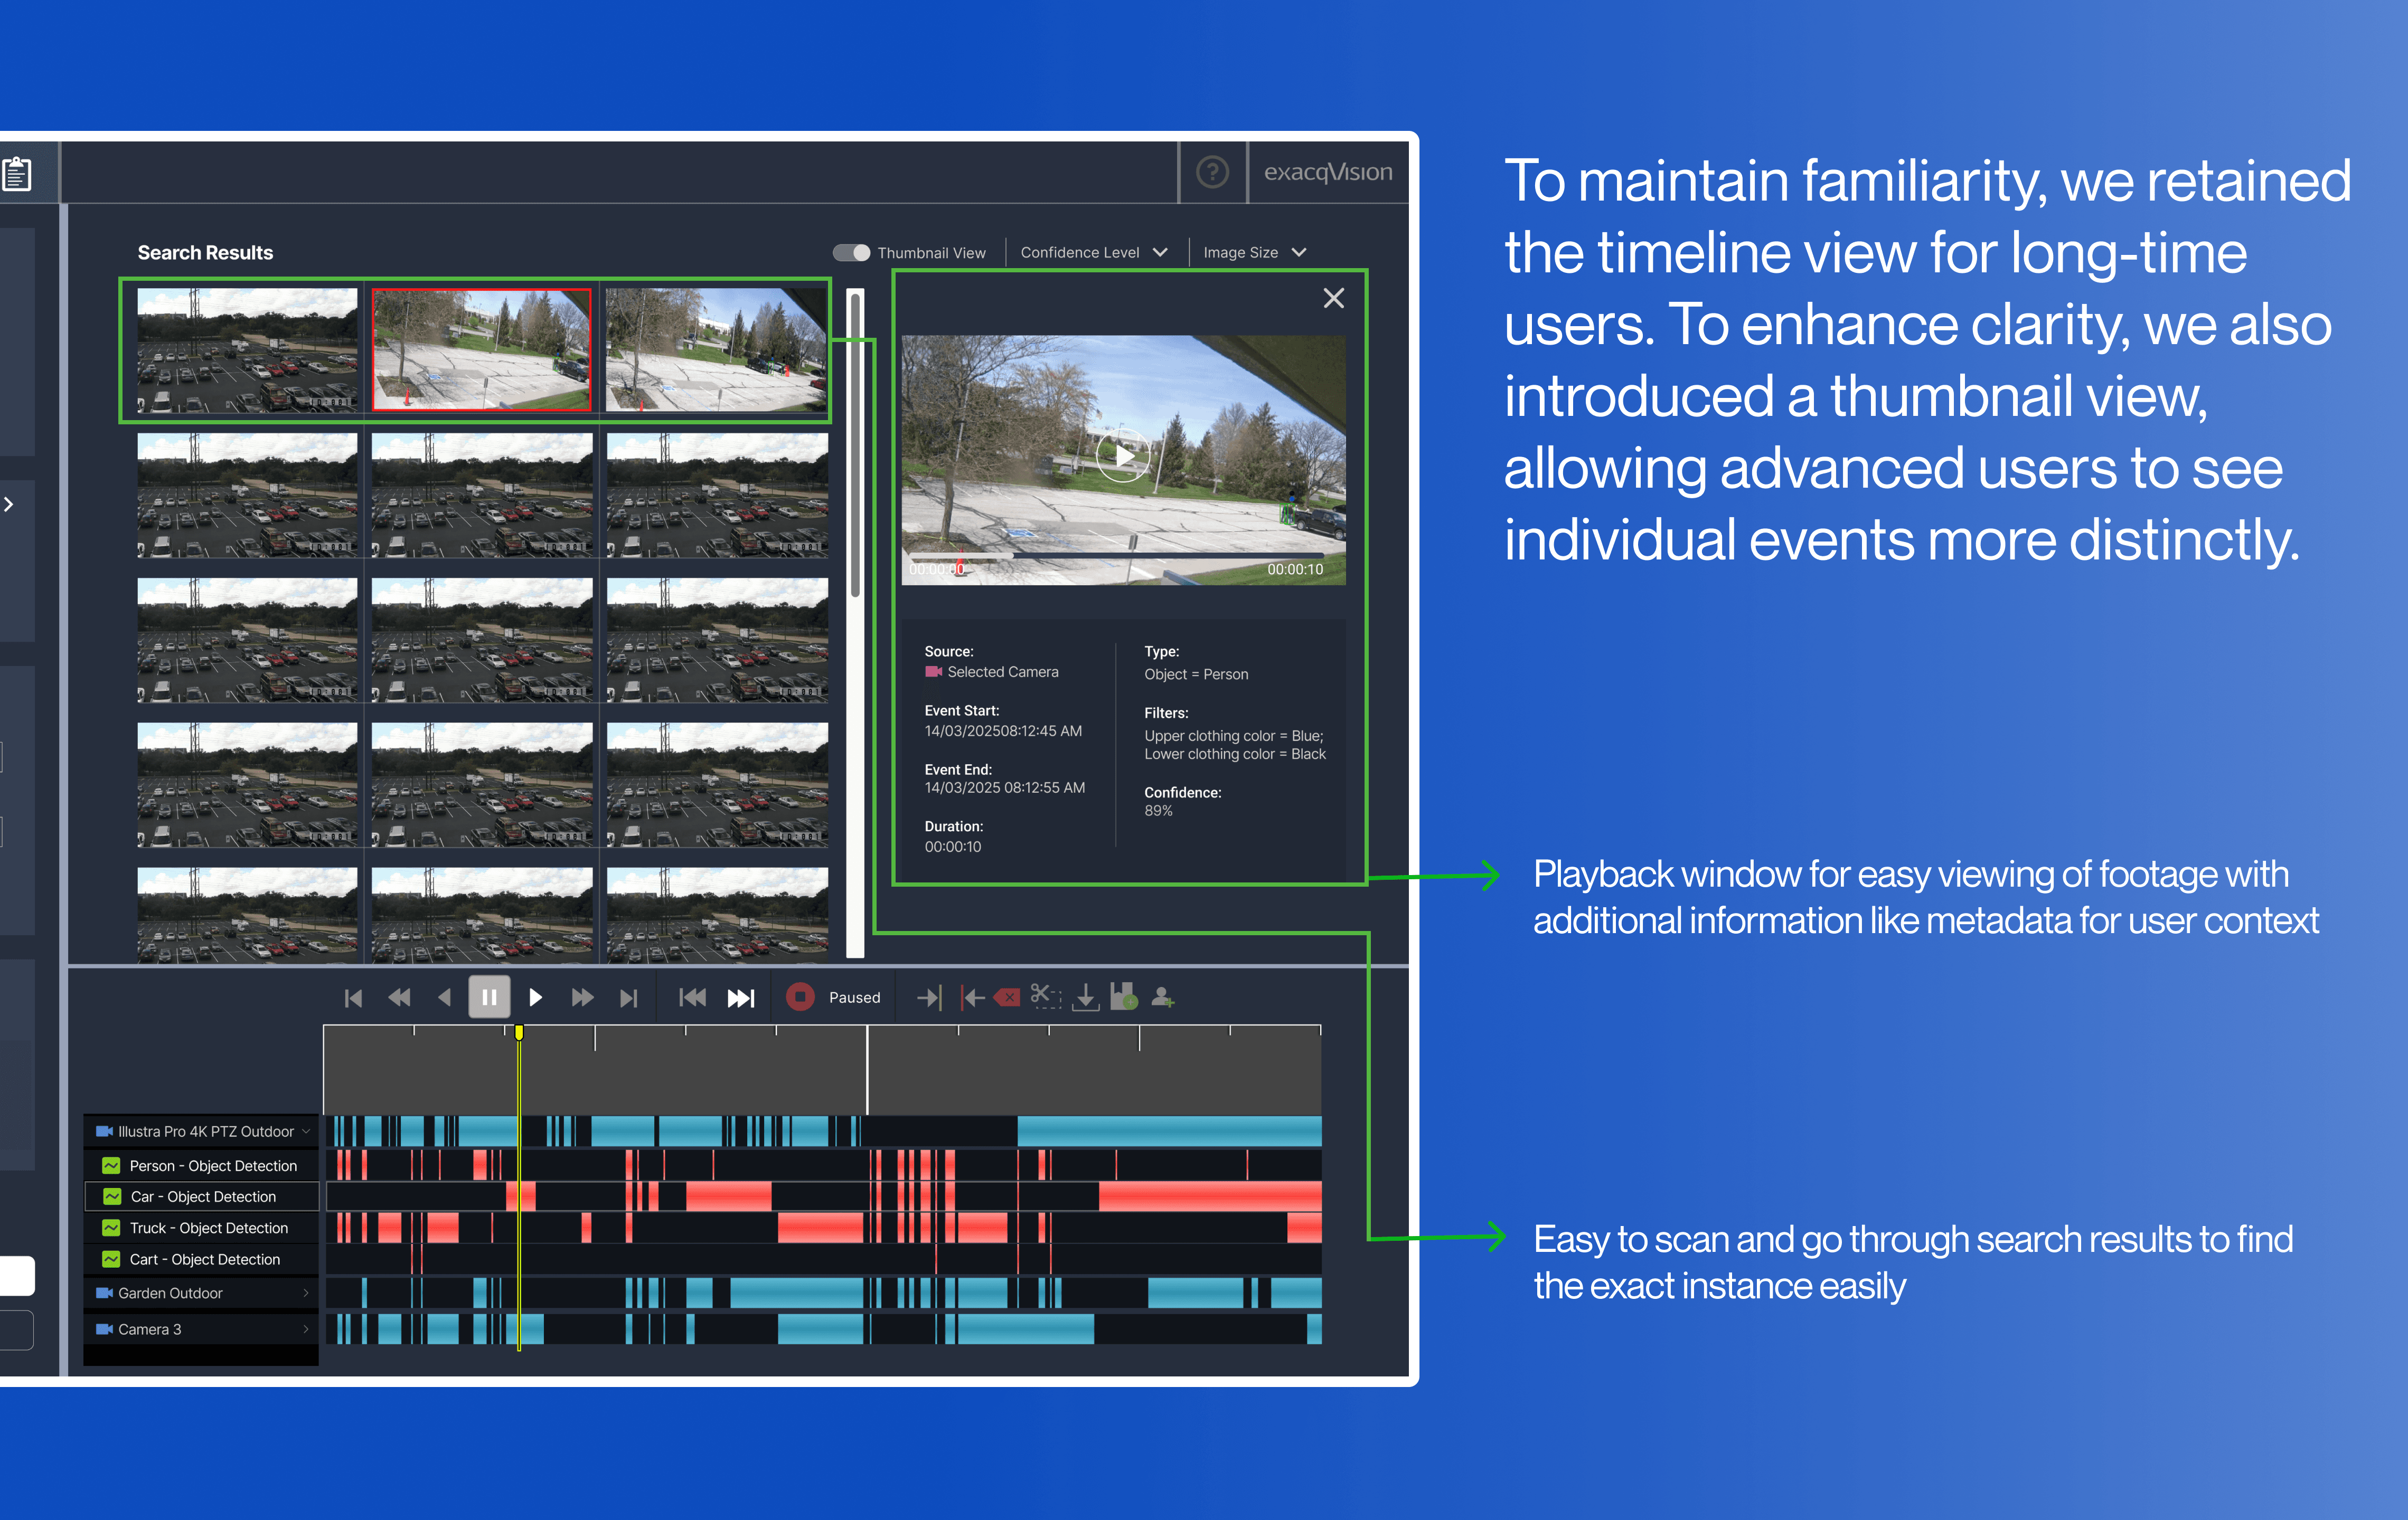Click the add user icon
Viewport: 2408px width, 1520px height.
click(1162, 997)
